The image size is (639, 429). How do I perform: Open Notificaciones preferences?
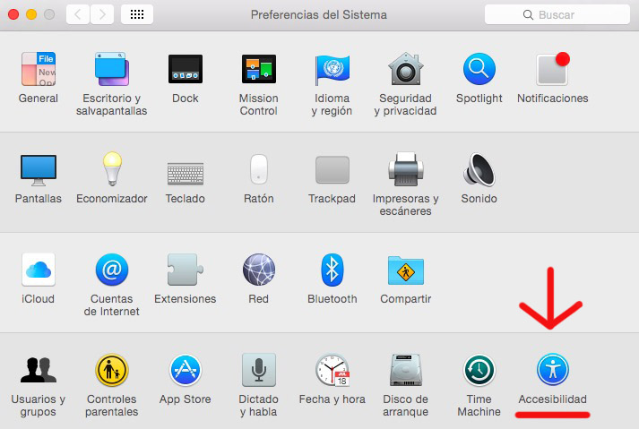coord(553,69)
